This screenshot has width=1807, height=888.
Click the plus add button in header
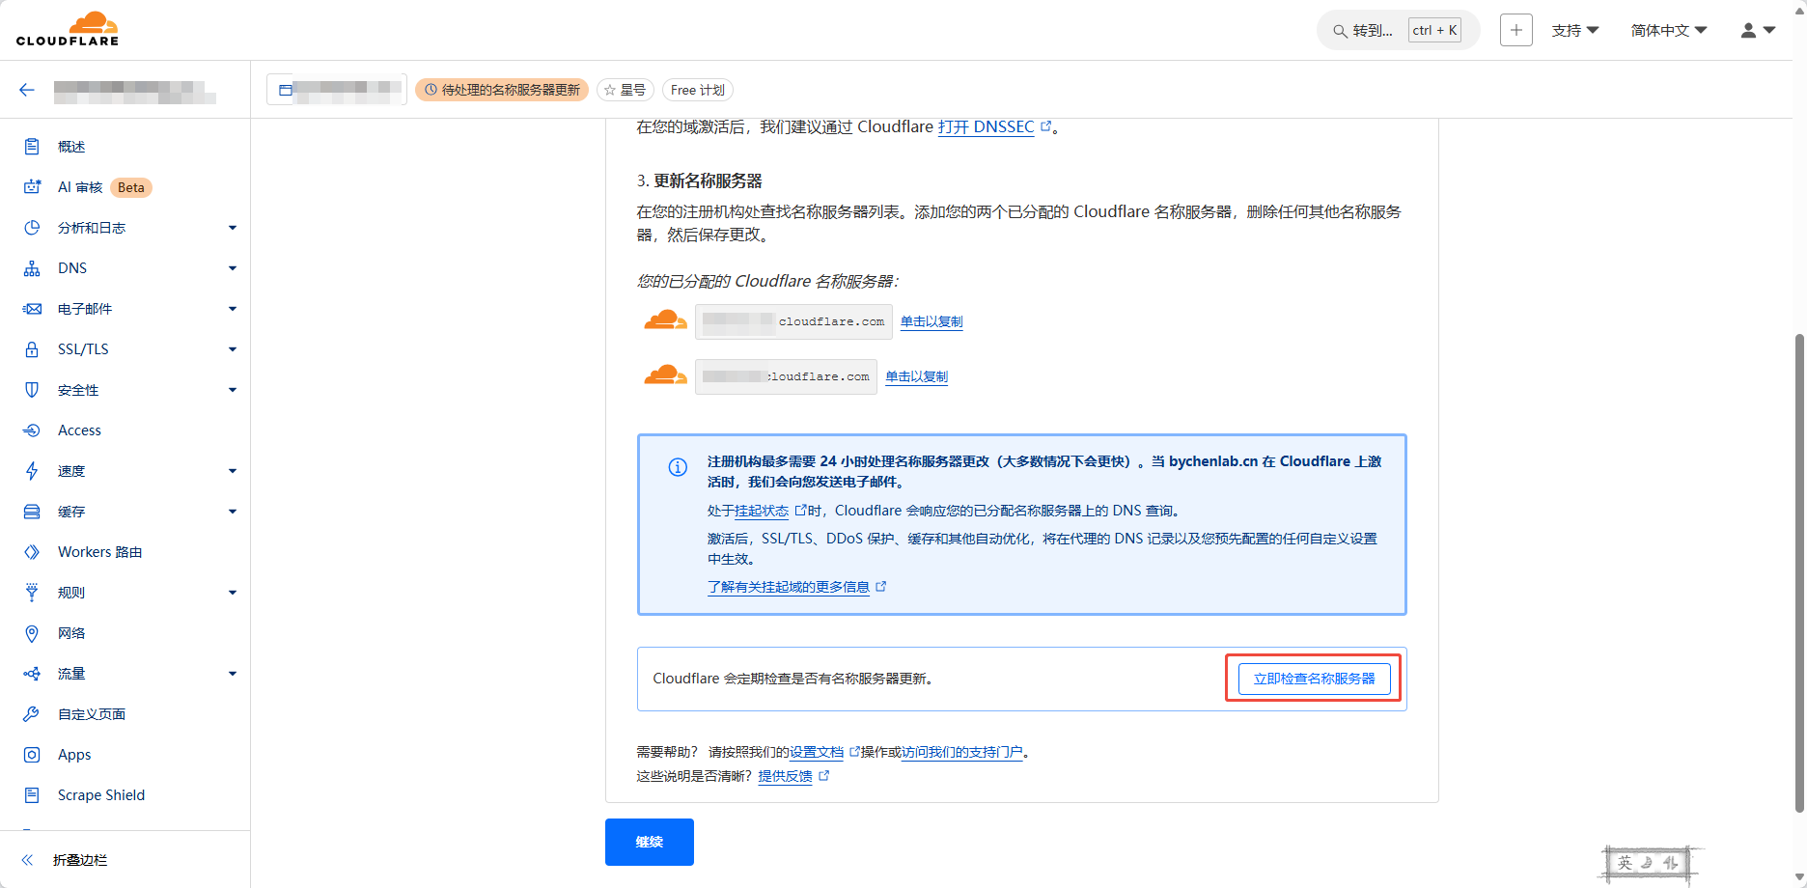pyautogui.click(x=1516, y=30)
